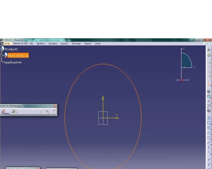Open the Visualizza menu
This screenshot has height=169, width=212.
click(x=53, y=44)
